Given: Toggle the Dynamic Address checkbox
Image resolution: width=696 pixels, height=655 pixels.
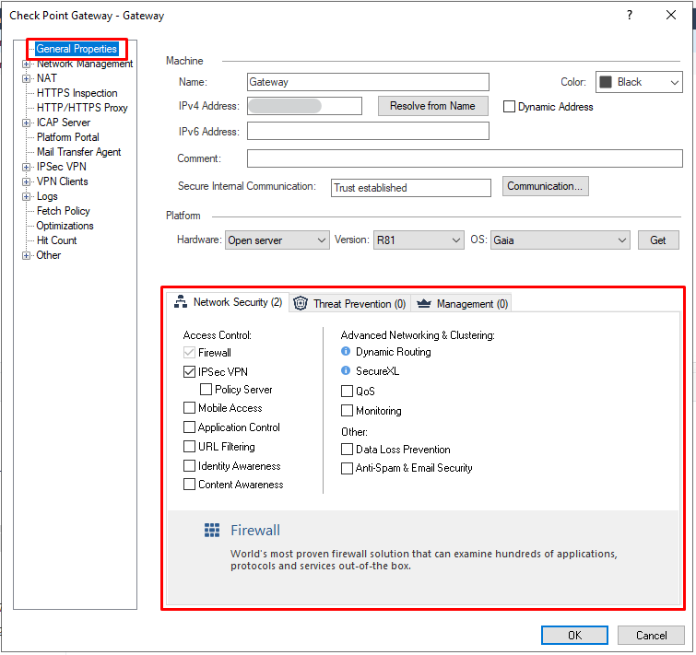Looking at the screenshot, I should click(509, 107).
